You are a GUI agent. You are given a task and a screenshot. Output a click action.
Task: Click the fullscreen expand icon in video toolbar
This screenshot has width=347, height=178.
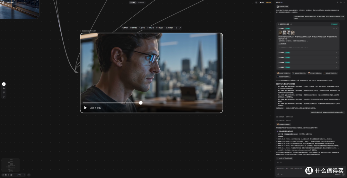pyautogui.click(x=180, y=28)
